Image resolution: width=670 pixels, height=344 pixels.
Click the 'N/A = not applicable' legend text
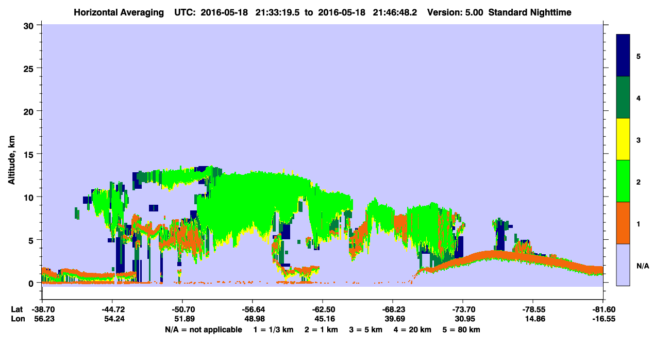[x=203, y=330]
